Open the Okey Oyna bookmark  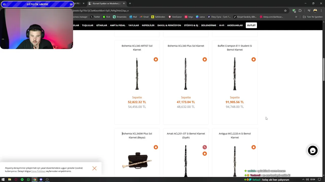tap(219, 17)
